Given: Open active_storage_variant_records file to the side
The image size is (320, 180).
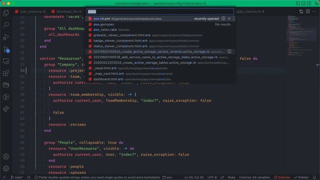Looking at the screenshot, I should (x=229, y=51).
